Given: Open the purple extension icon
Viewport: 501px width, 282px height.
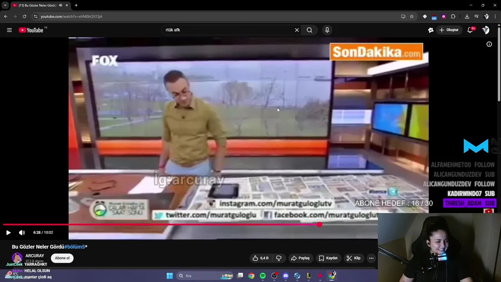Looking at the screenshot, I should coord(443,16).
